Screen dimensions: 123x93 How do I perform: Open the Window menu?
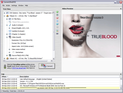coord(21,5)
